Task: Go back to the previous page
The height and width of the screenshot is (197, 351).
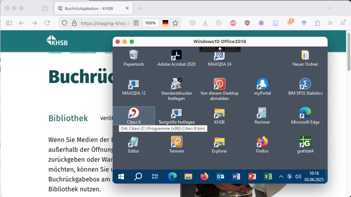Action: click(22, 23)
